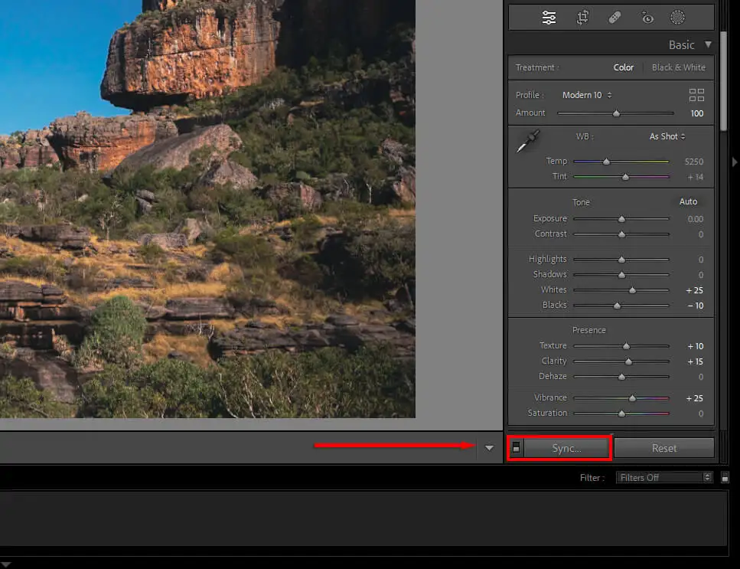The width and height of the screenshot is (740, 569).
Task: Click the Tone section label
Action: coord(581,202)
